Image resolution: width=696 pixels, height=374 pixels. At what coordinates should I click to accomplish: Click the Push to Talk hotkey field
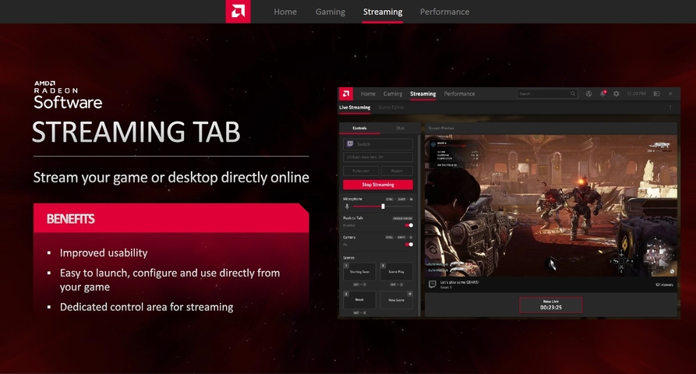click(403, 218)
